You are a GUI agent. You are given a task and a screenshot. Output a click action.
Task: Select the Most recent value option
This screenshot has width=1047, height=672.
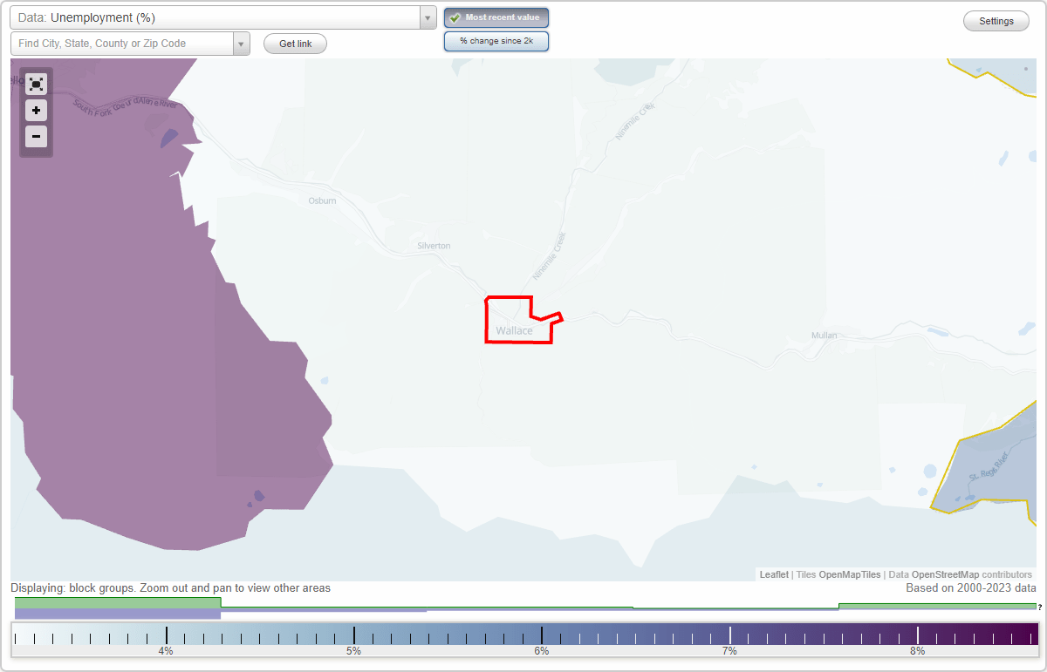point(496,17)
